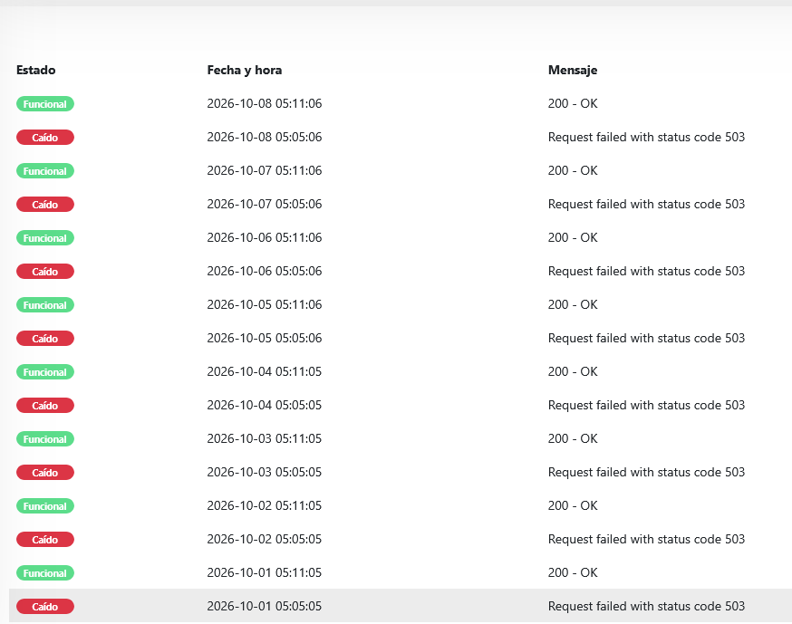Select the Funcional status on 2026-10-06 05:11:06
The image size is (792, 624).
coord(45,238)
